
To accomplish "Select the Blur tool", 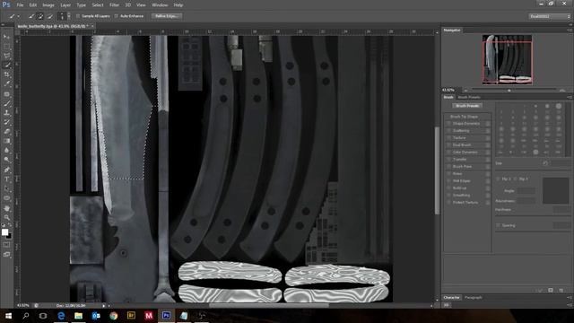I will [6, 150].
